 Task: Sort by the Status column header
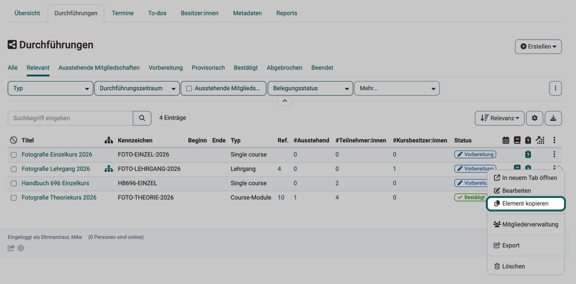tap(463, 140)
